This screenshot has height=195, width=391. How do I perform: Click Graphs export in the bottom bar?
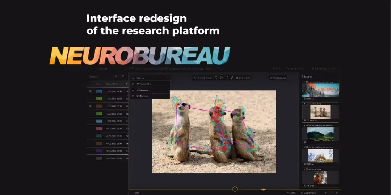point(309,193)
